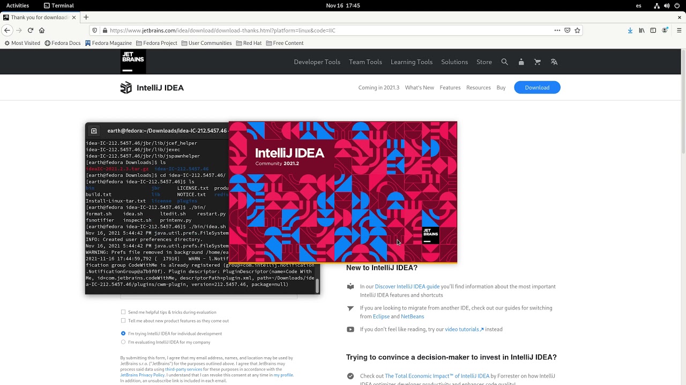Screen dimensions: 686x385
Task: Bookmark this page with the star
Action: (577, 30)
